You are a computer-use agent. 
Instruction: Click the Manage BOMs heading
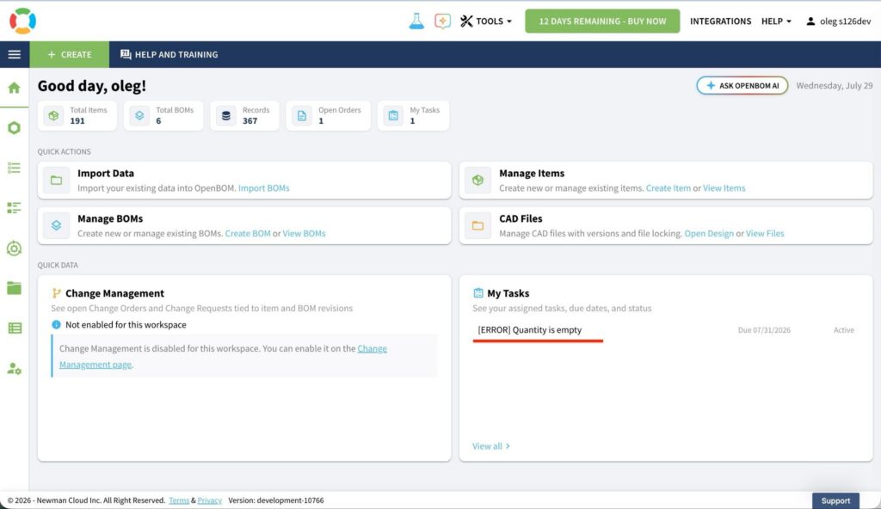point(110,218)
